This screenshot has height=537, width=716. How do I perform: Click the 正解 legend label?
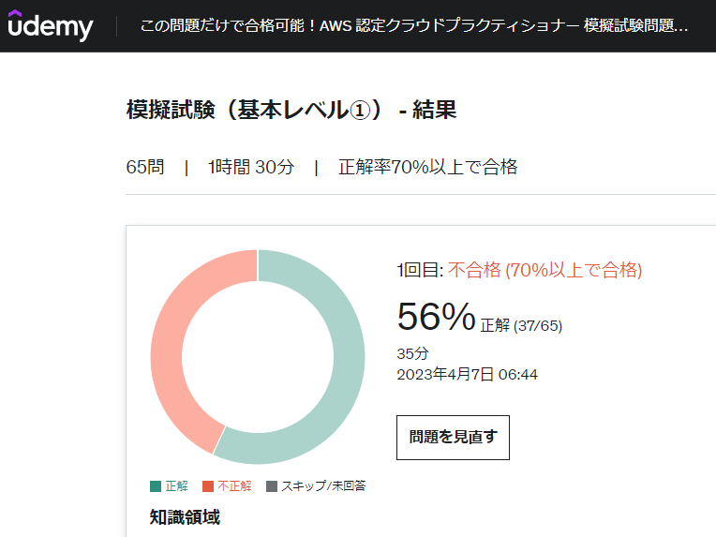(x=177, y=485)
